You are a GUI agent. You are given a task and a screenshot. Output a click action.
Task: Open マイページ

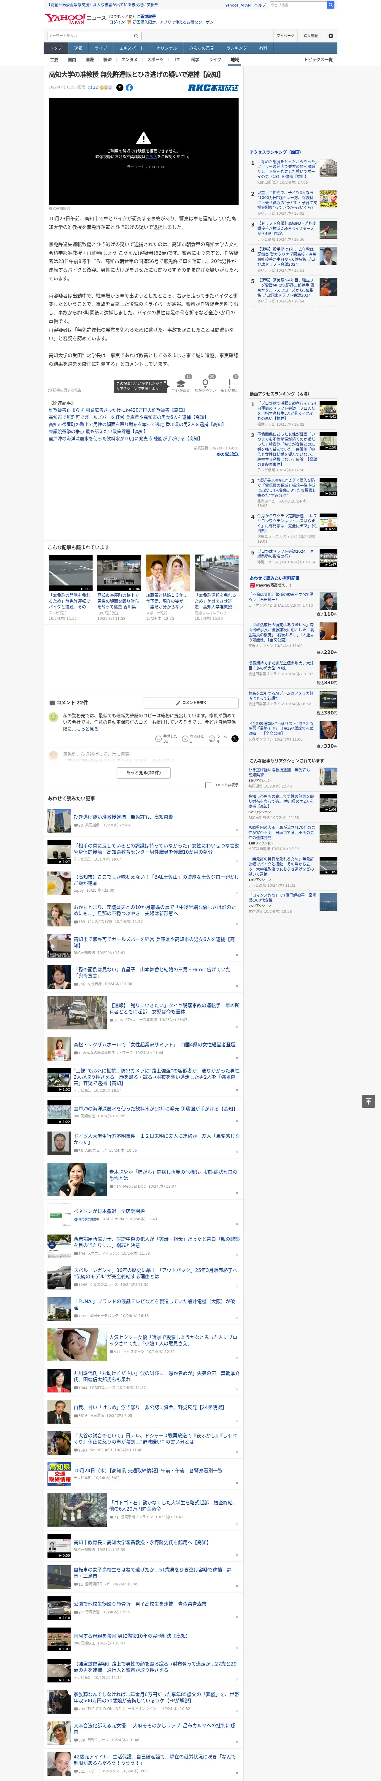pyautogui.click(x=285, y=35)
